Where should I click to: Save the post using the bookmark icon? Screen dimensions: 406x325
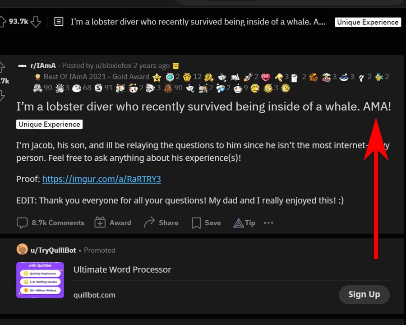(196, 222)
